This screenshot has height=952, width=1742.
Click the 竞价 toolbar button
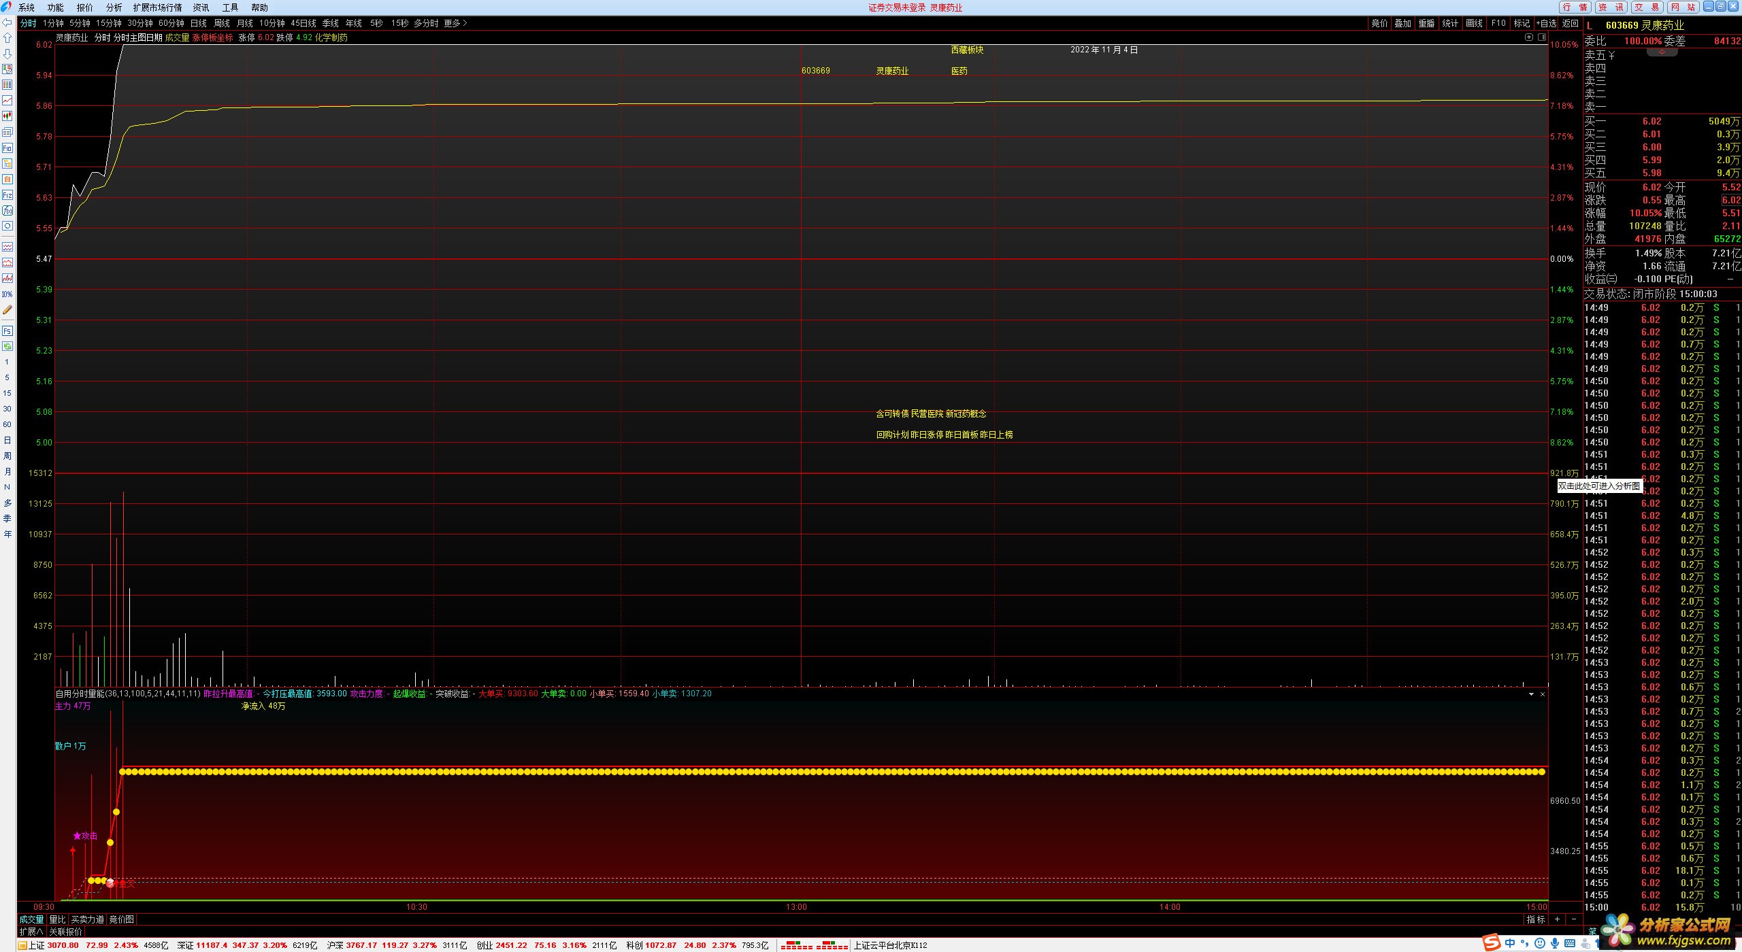coord(1379,23)
